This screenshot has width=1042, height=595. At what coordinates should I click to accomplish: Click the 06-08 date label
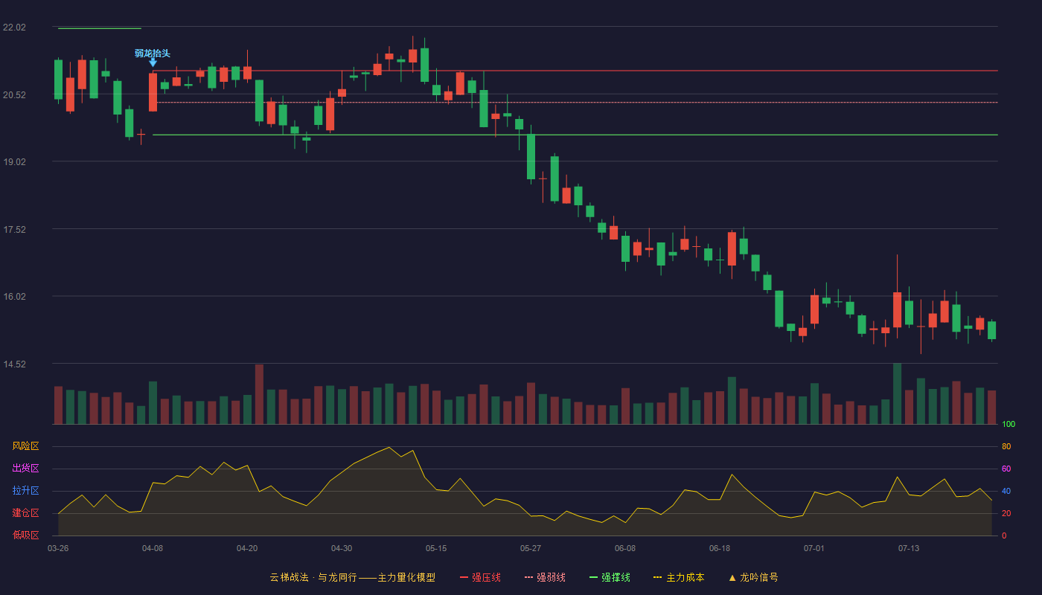(625, 549)
